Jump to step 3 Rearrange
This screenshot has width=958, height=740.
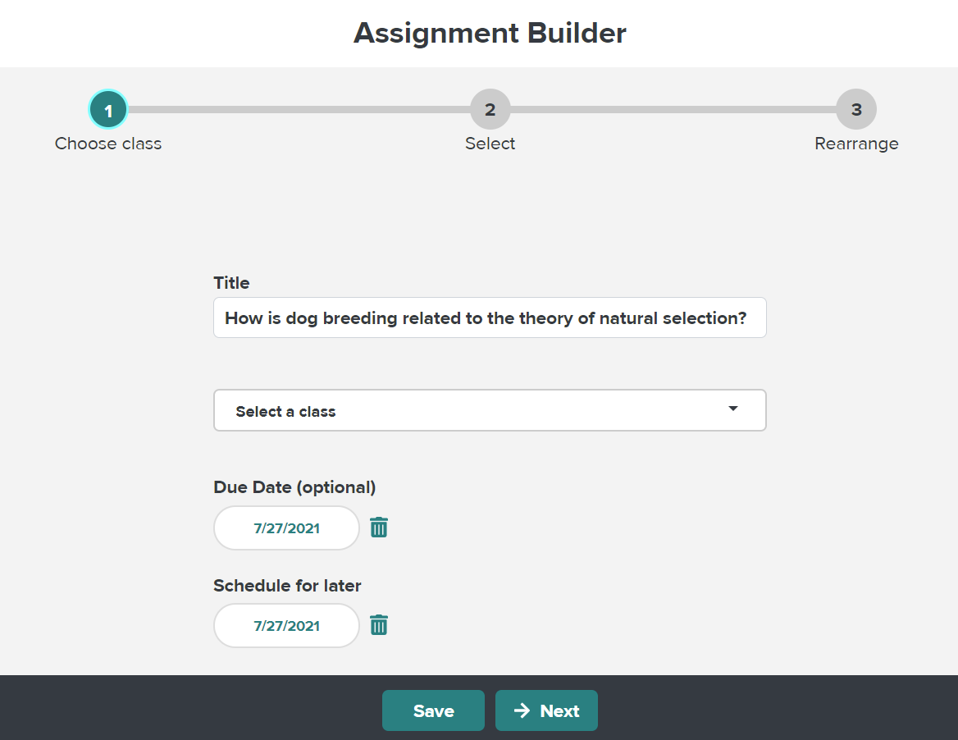856,109
